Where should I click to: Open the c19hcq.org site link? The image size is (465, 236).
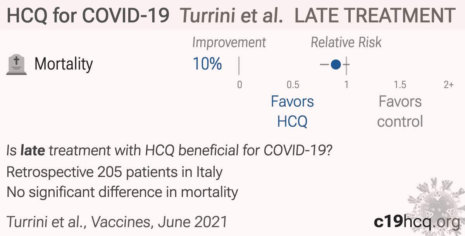pyautogui.click(x=417, y=221)
